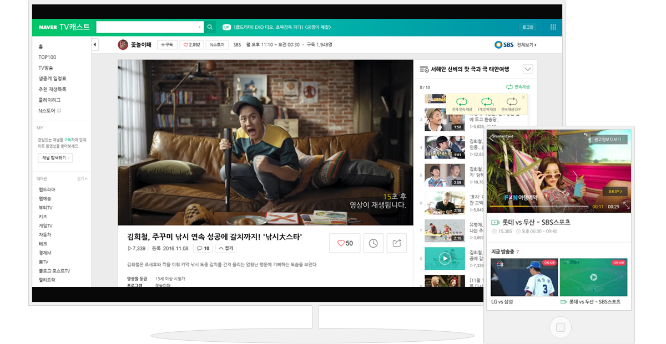Click the 로그인 button
This screenshot has width=666, height=344.
(x=528, y=27)
